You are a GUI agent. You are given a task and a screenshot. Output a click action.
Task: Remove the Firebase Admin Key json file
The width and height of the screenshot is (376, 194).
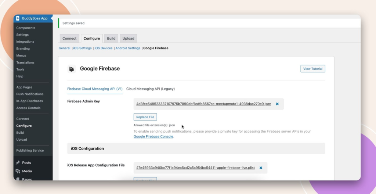tap(277, 104)
